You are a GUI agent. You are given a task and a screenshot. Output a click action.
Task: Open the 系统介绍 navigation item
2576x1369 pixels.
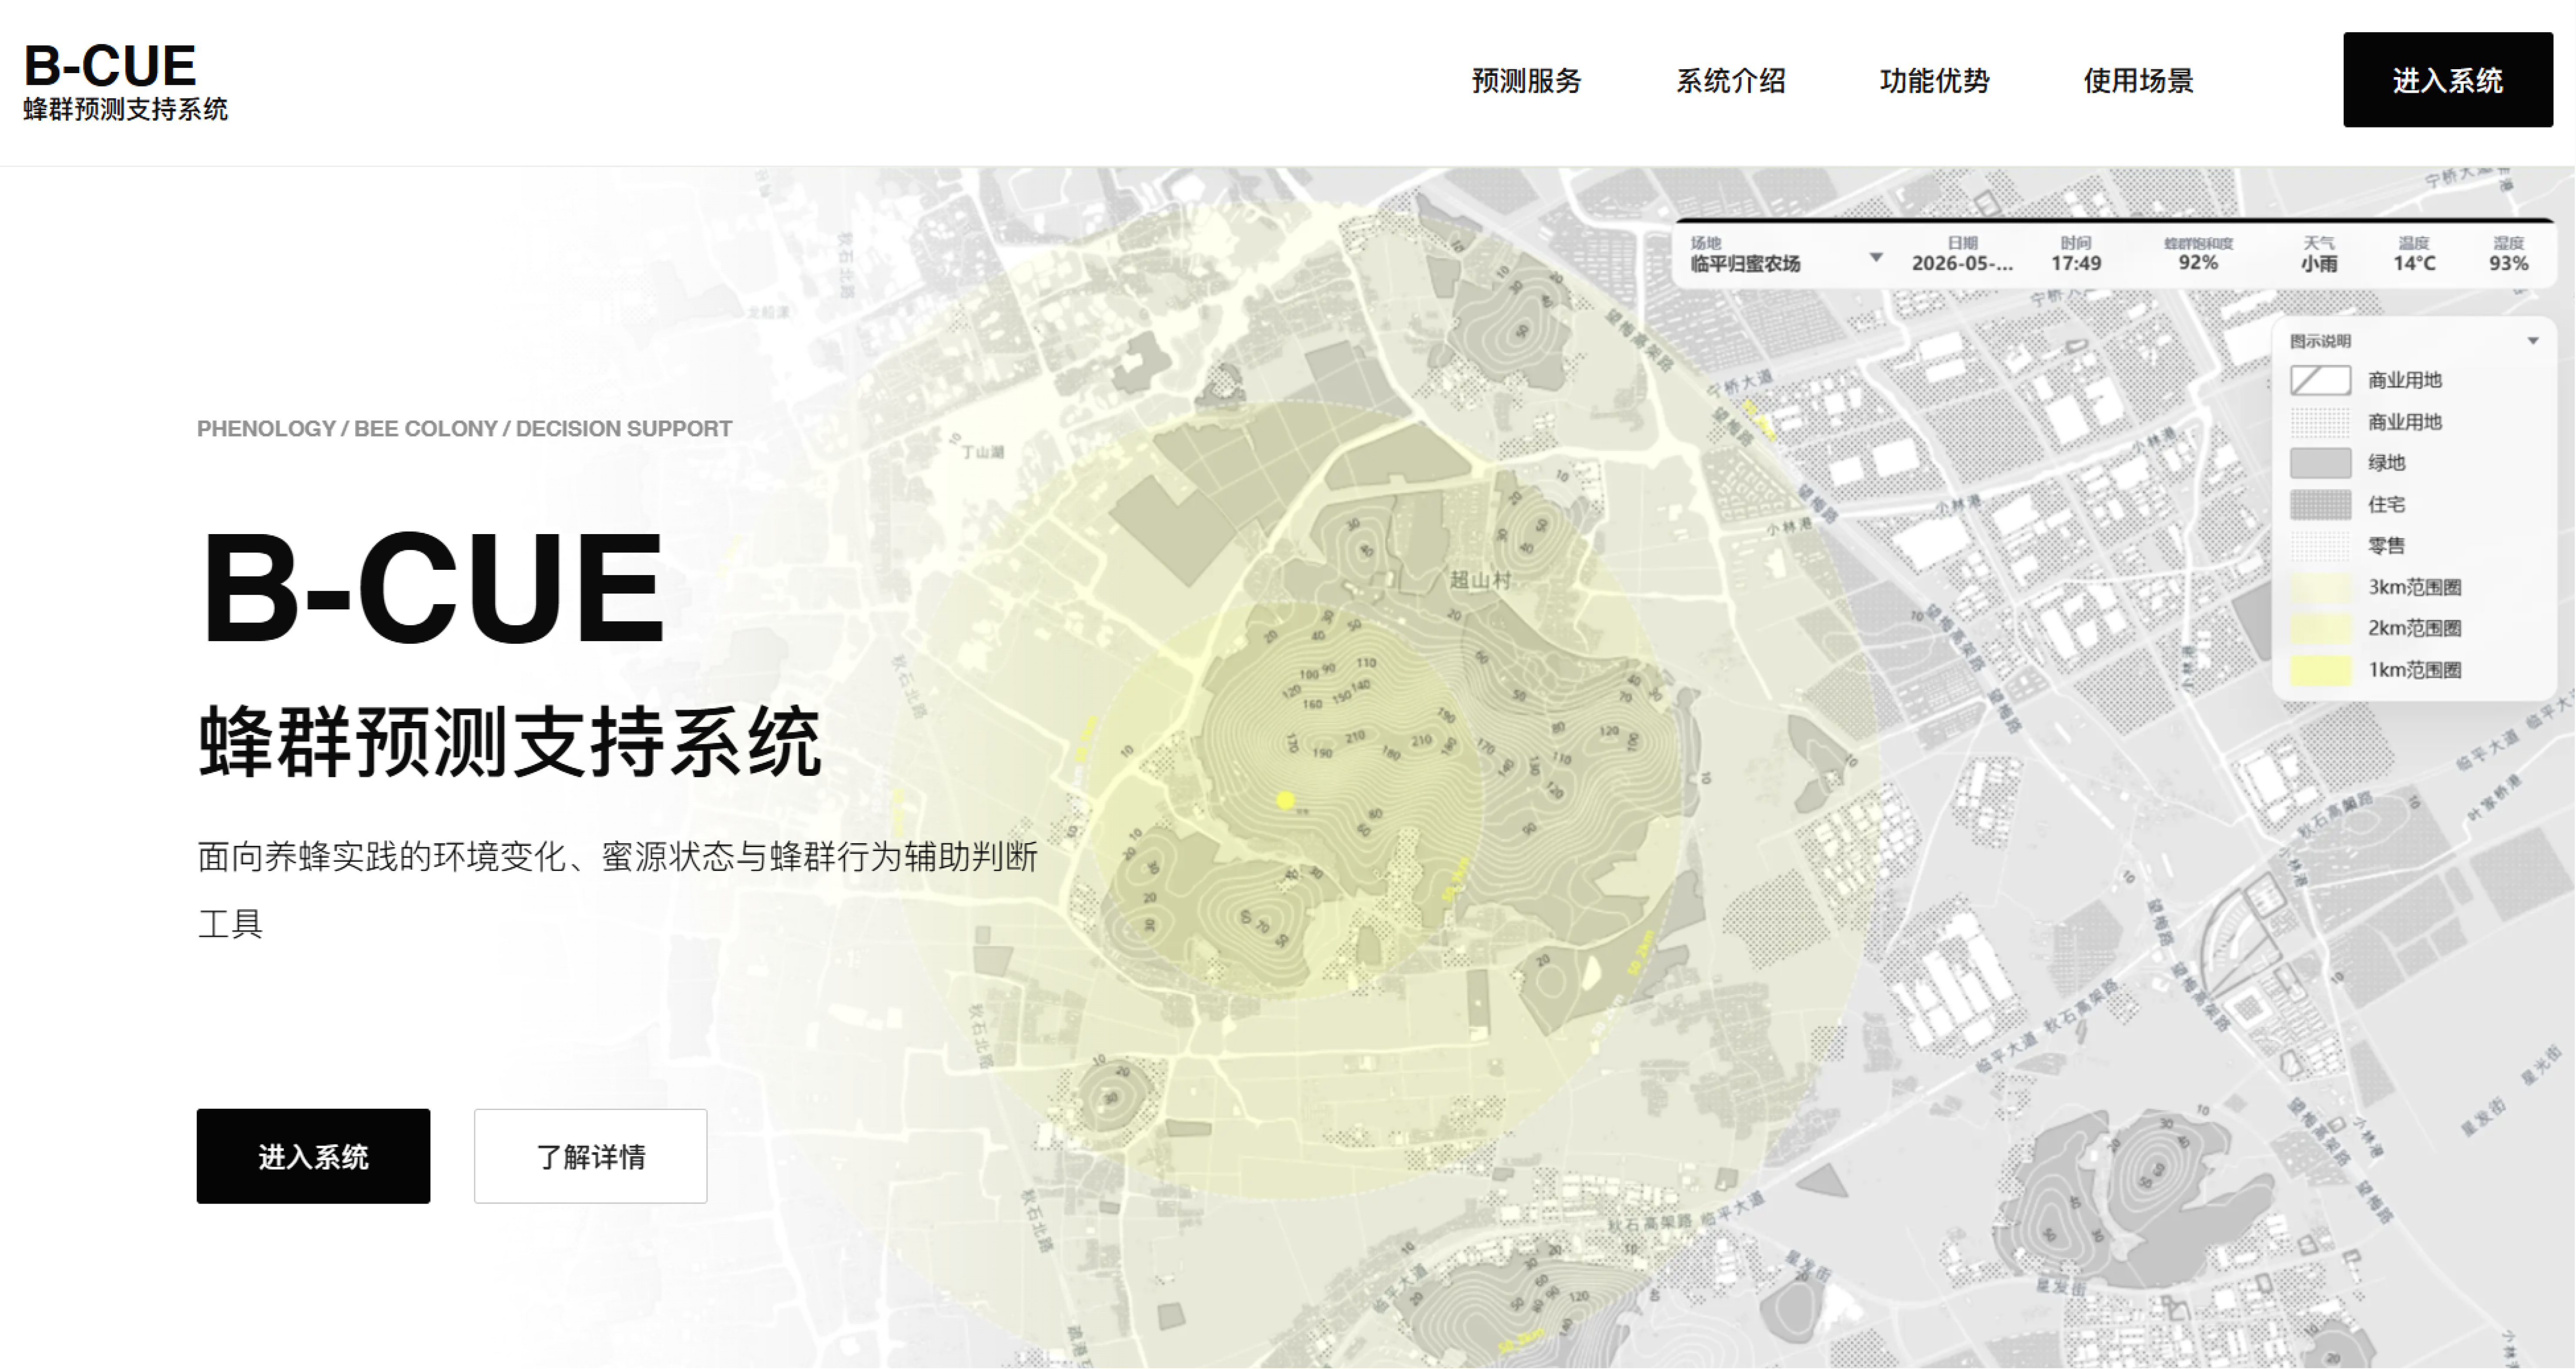tap(1730, 80)
